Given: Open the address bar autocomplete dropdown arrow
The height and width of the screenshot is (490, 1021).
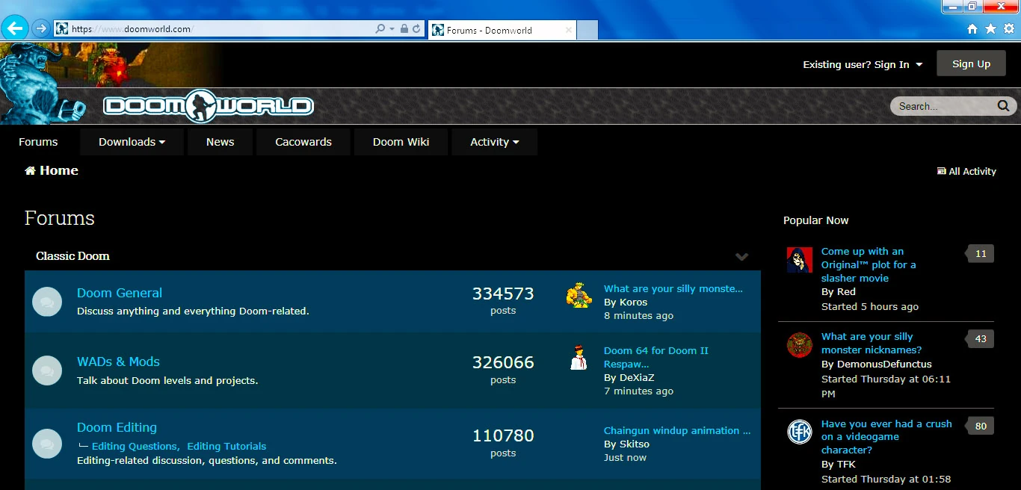Looking at the screenshot, I should coord(392,28).
